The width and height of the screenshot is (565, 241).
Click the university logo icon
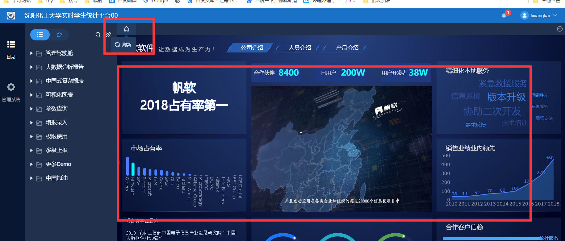(x=11, y=15)
